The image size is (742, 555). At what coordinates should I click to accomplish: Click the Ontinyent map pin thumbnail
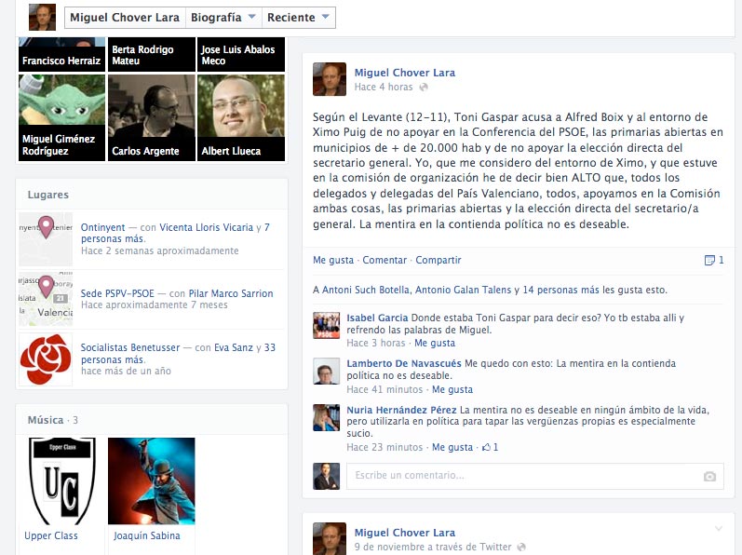tap(46, 239)
